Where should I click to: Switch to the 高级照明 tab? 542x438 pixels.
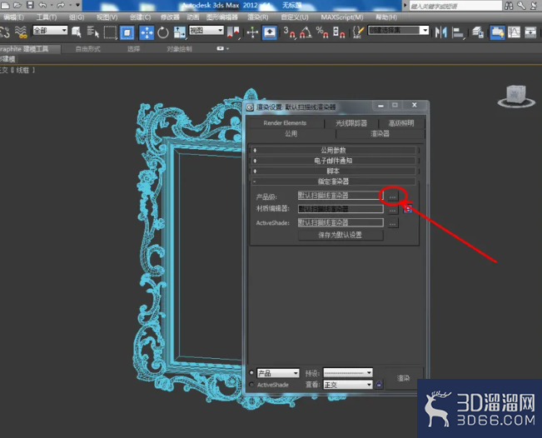401,123
